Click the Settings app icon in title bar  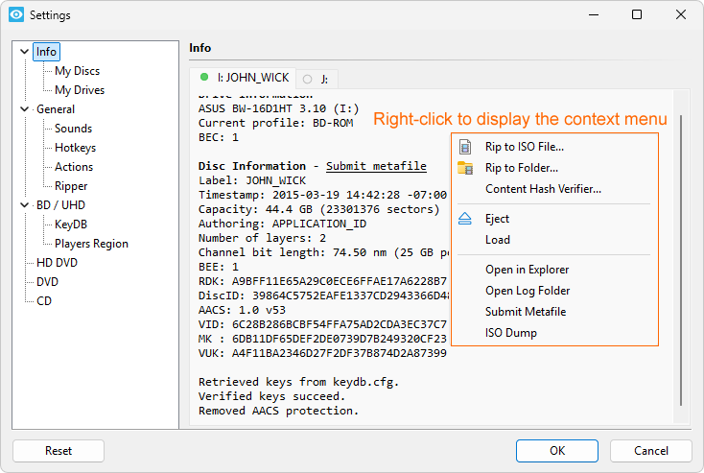pos(16,15)
